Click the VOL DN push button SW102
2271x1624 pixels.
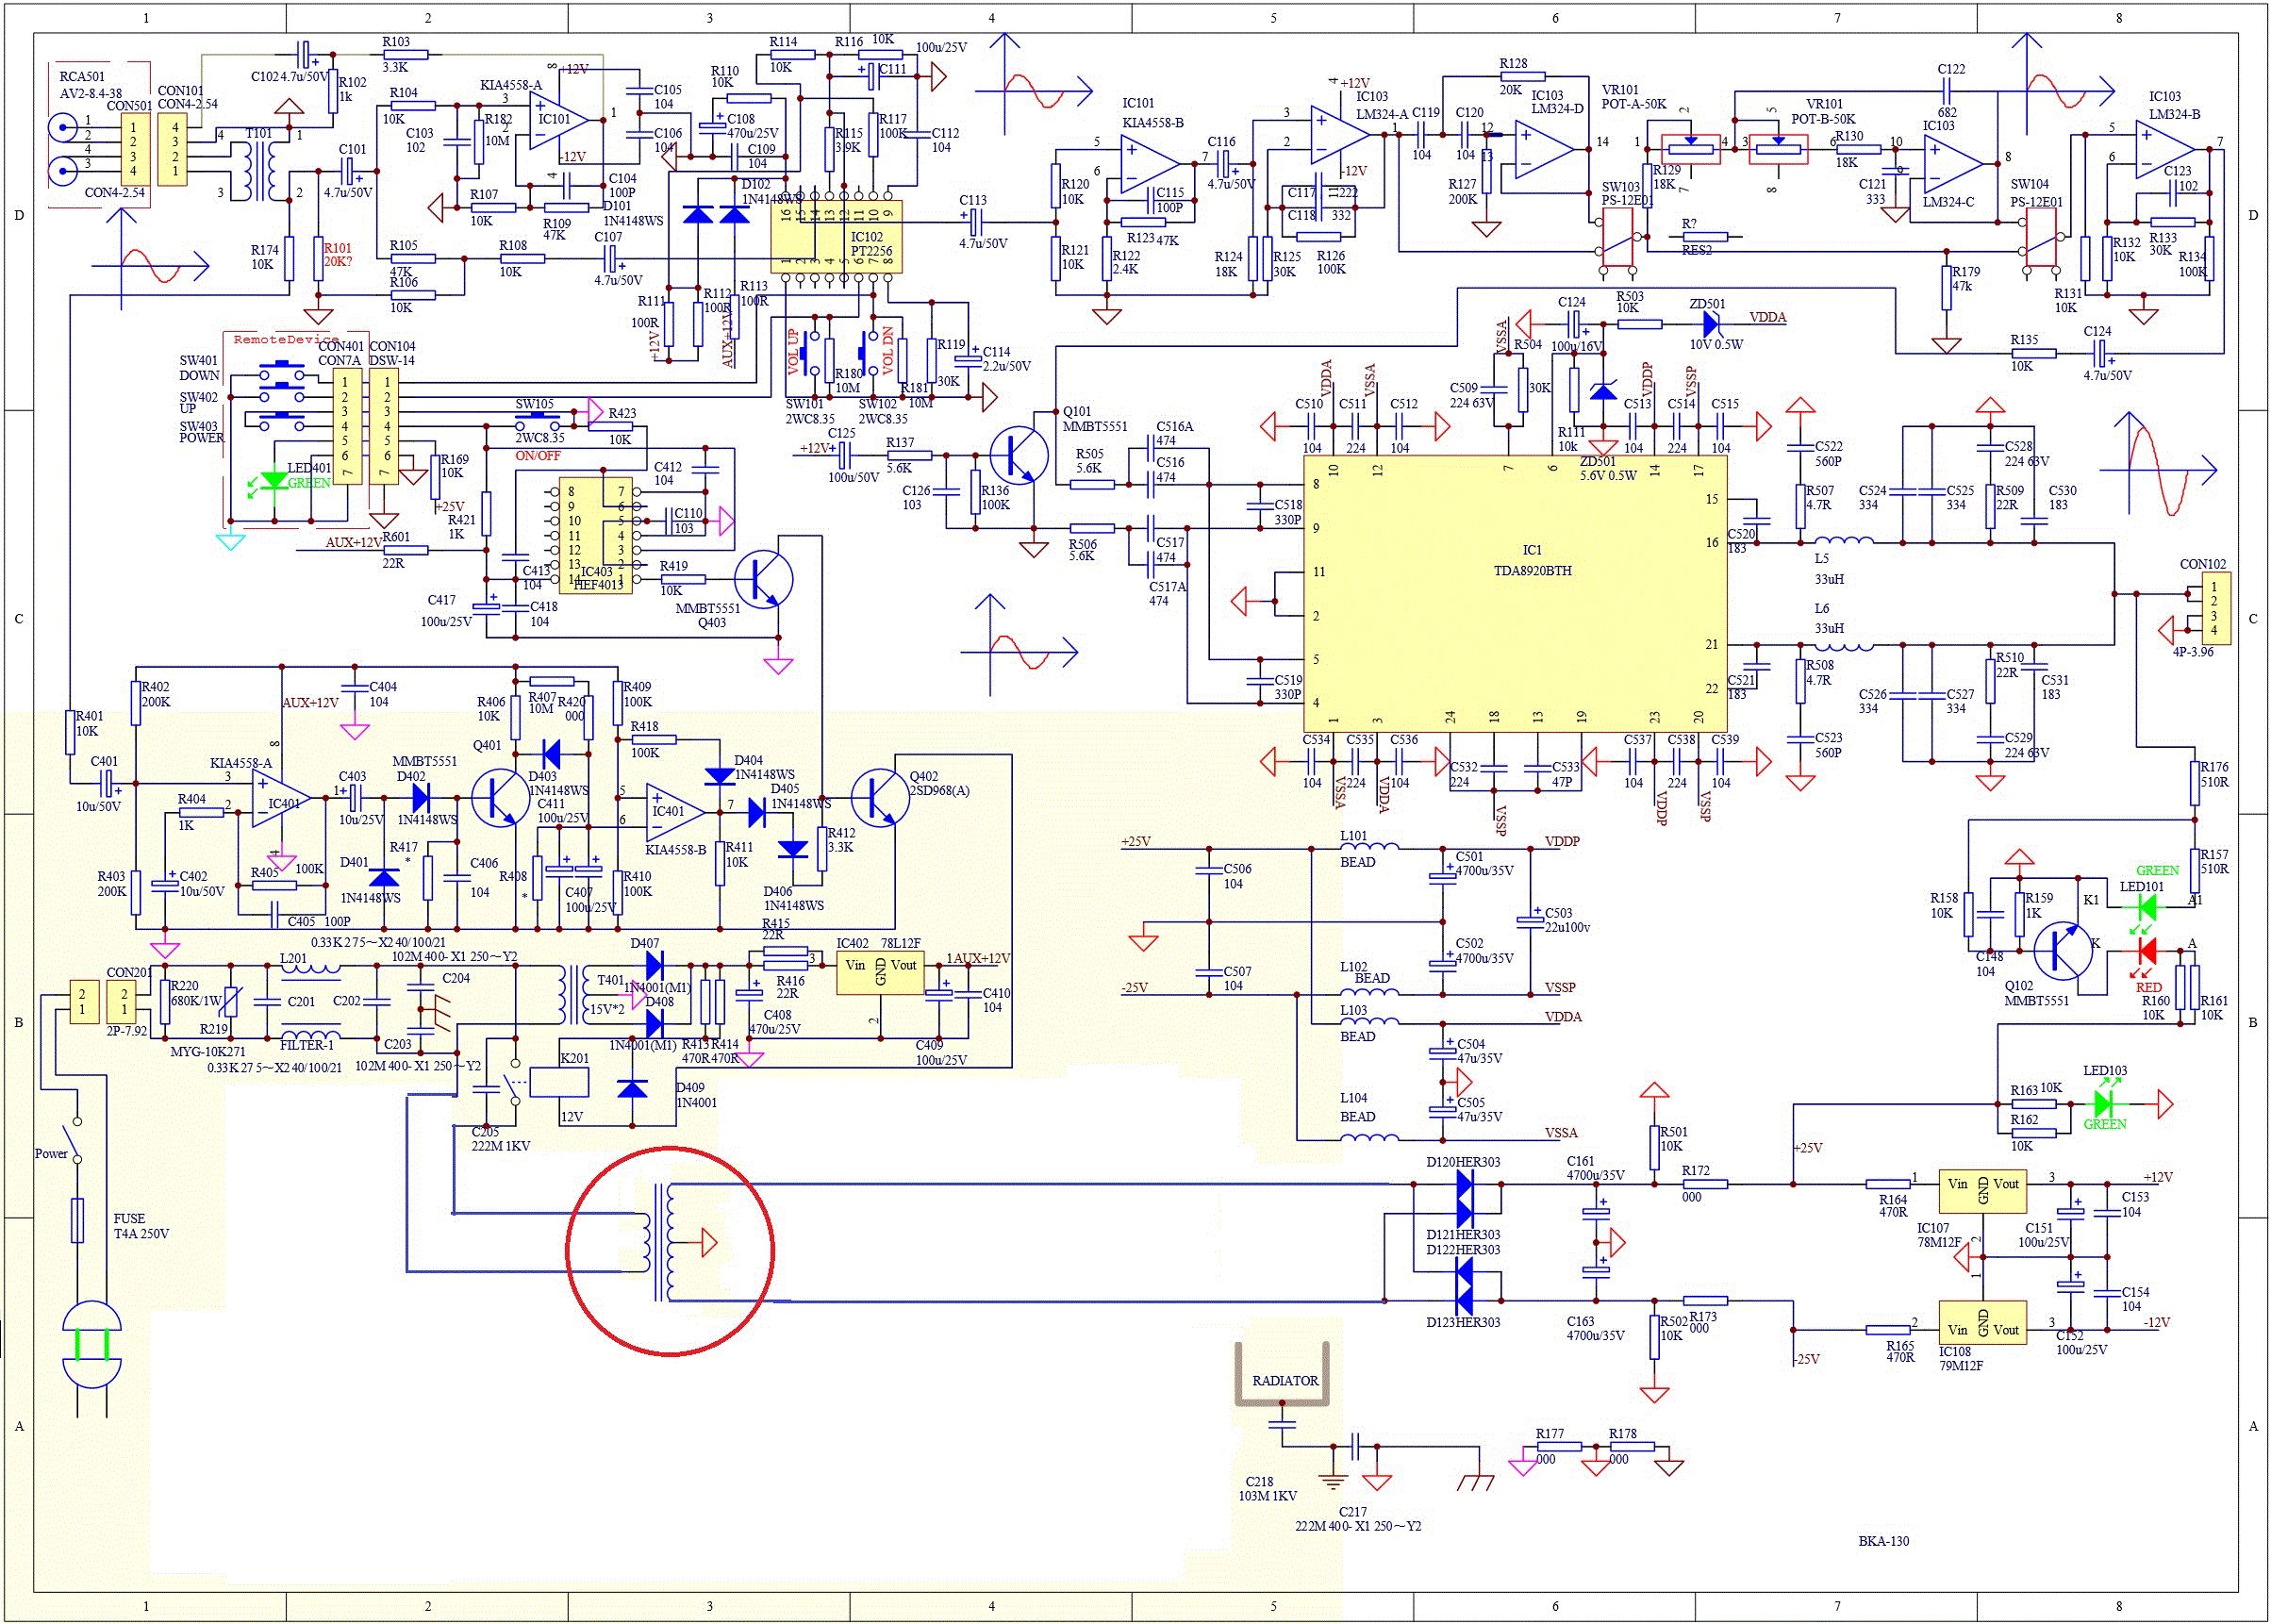870,351
